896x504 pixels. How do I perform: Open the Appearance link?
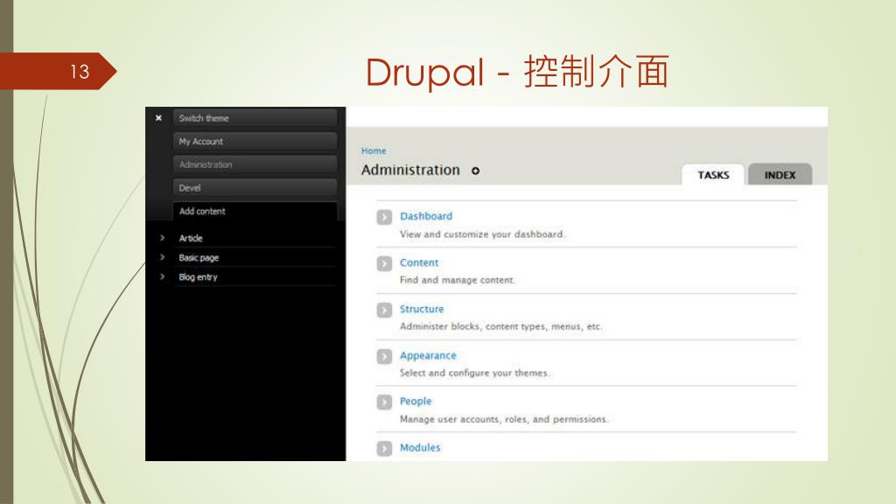pos(428,355)
